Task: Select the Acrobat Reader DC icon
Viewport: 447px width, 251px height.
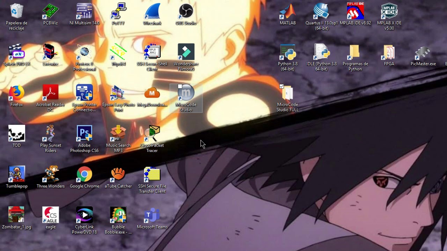Action: (50, 93)
